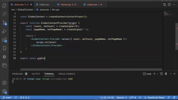Open the PROBLEMS panel tab
This screenshot has width=178, height=100.
pyautogui.click(x=17, y=74)
